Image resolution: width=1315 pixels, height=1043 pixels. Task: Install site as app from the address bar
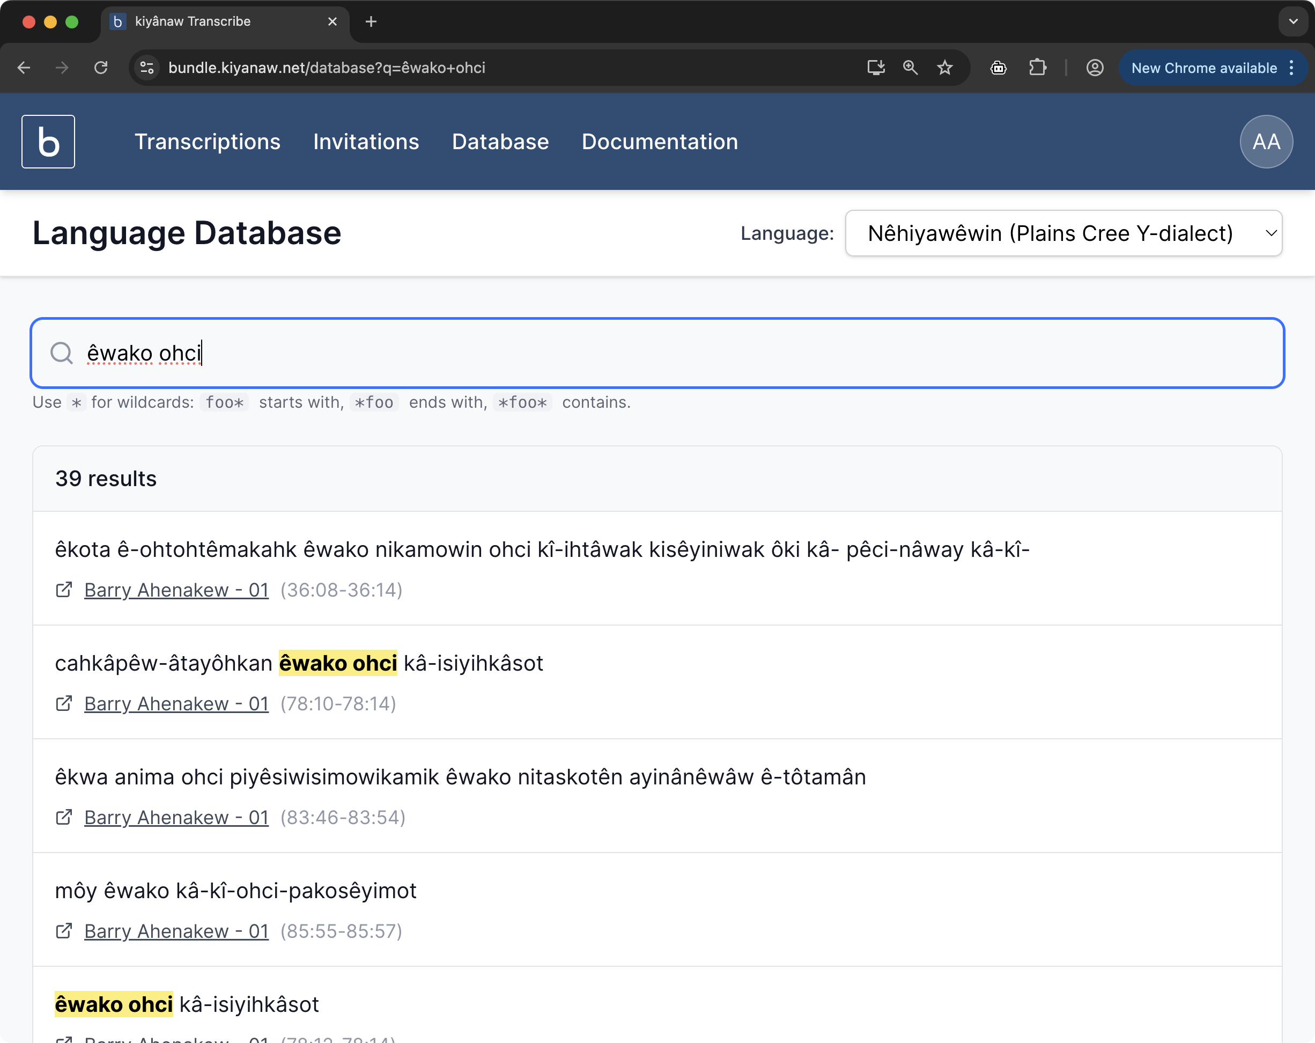point(876,68)
